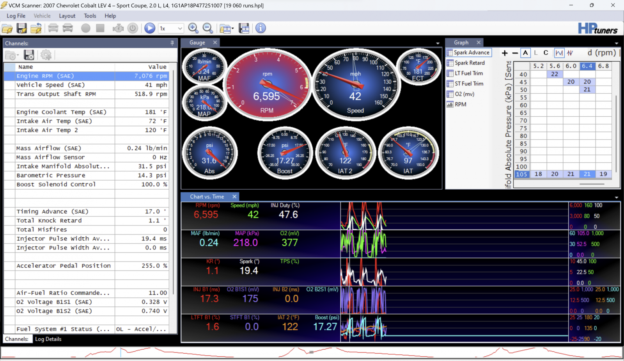
Task: Zoom out with the minus magnifier icon
Action: click(208, 28)
